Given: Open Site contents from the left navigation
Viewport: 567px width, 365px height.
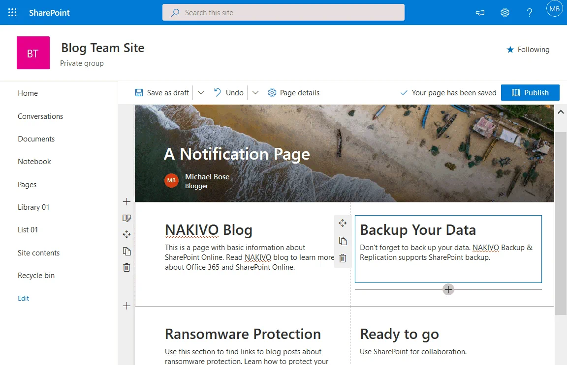Looking at the screenshot, I should 38,253.
